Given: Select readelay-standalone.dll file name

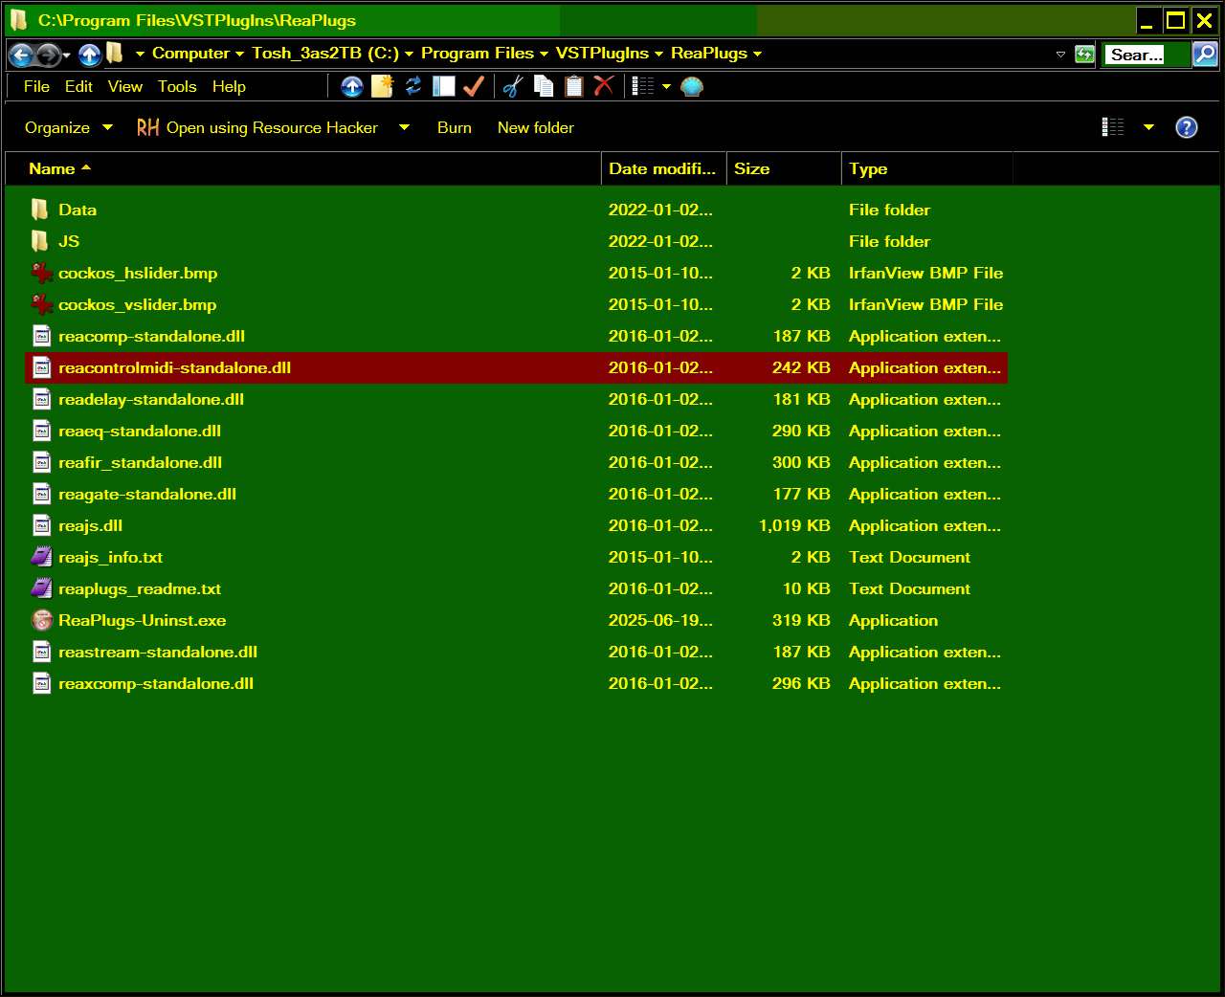Looking at the screenshot, I should [x=151, y=399].
